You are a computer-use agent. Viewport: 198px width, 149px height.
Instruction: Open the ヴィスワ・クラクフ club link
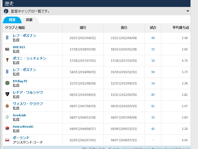(28, 104)
